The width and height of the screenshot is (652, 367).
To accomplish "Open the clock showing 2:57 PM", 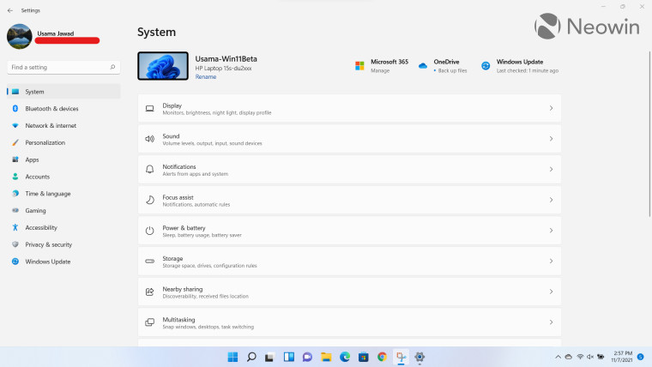I will 623,357.
